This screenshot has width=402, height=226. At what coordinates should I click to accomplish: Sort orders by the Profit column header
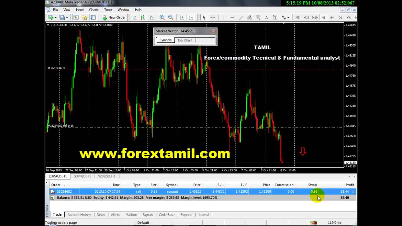click(x=350, y=185)
